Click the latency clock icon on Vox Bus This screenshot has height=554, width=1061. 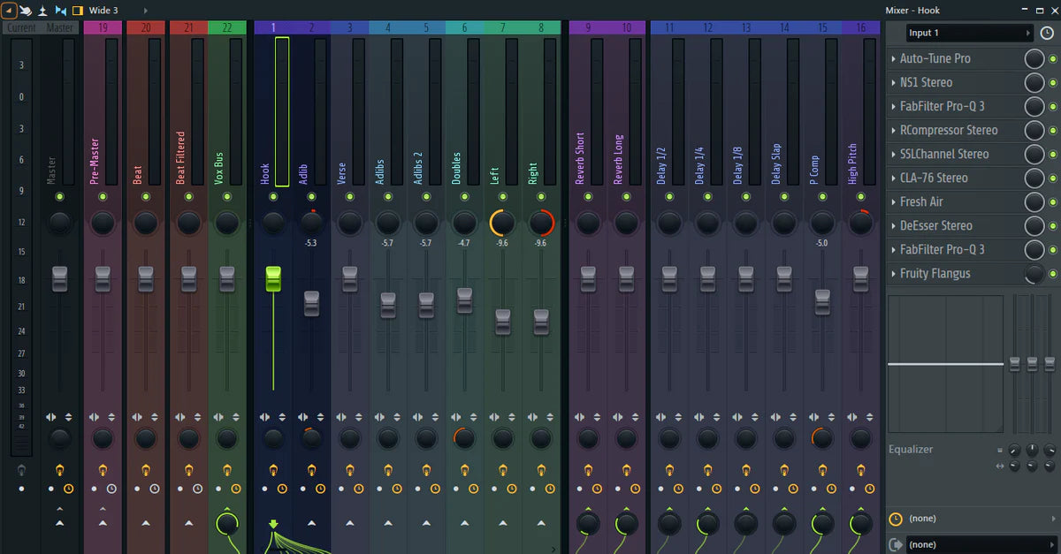(x=236, y=488)
